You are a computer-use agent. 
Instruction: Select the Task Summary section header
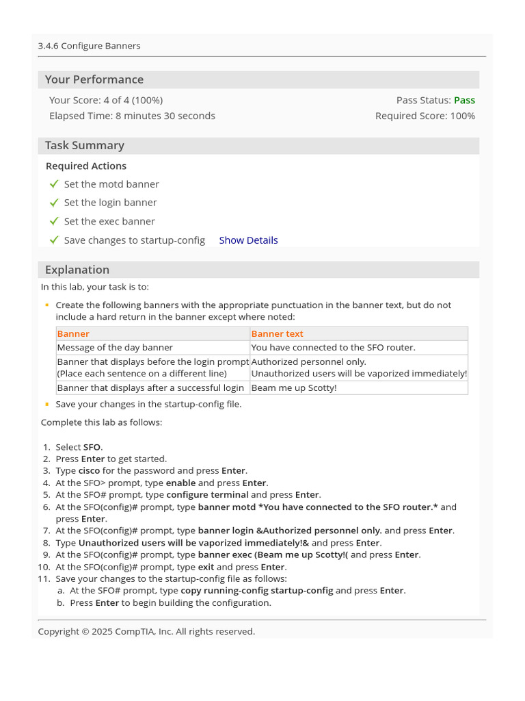tap(85, 145)
